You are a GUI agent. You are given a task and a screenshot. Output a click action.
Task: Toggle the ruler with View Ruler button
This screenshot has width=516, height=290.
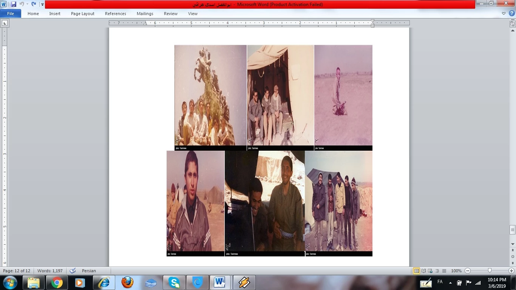513,23
